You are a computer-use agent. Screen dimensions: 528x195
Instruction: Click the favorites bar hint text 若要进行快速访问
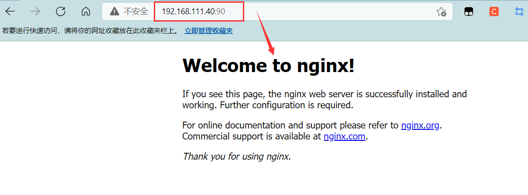pyautogui.click(x=90, y=31)
